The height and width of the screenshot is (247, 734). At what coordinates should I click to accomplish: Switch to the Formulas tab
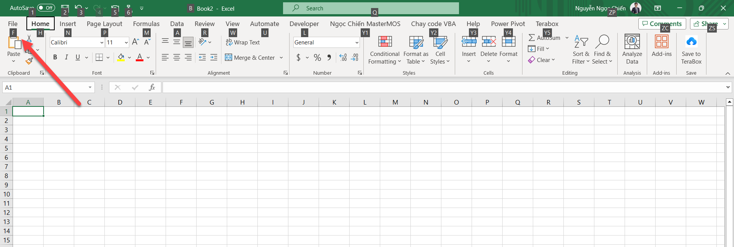click(x=146, y=24)
